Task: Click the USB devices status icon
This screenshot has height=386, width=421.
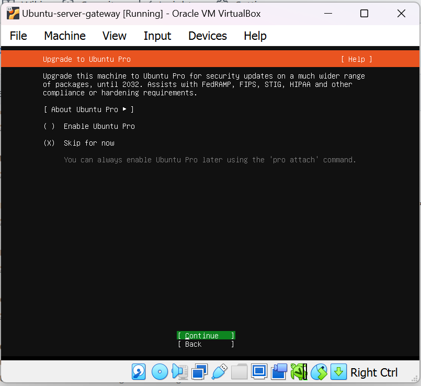Action: click(219, 372)
